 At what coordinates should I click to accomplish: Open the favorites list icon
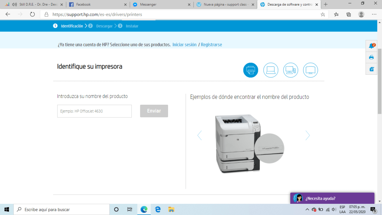tap(336, 15)
